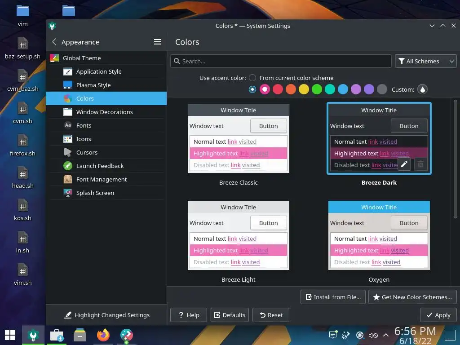Open the notifications tray icon
This screenshot has height=345, width=460.
tap(333, 335)
